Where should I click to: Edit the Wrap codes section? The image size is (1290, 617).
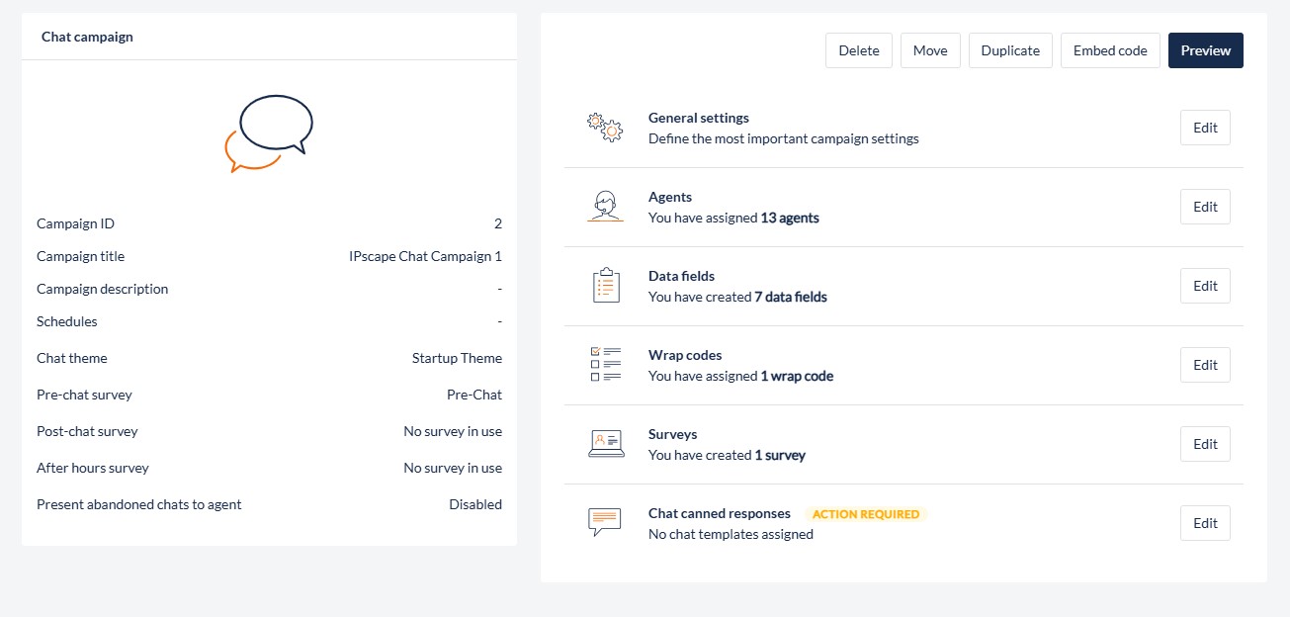point(1205,365)
